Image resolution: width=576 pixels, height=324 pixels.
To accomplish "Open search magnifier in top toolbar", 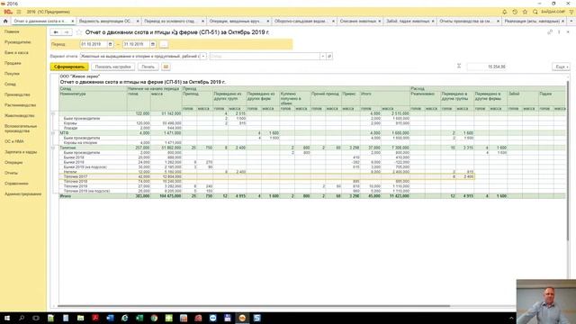I will click(x=535, y=12).
